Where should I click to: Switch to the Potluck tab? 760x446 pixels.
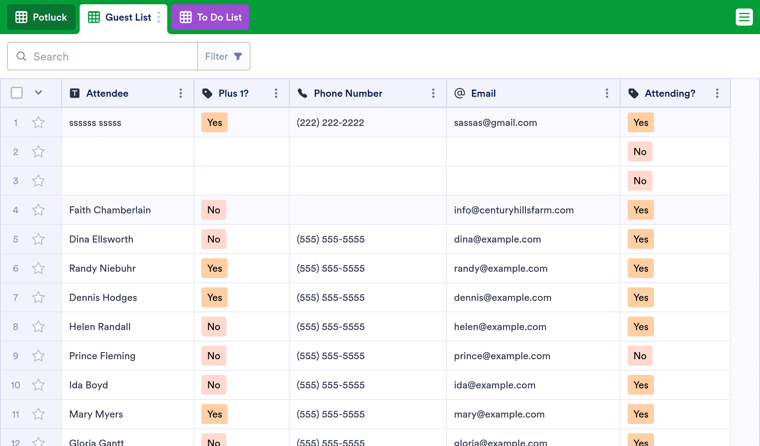coord(41,17)
